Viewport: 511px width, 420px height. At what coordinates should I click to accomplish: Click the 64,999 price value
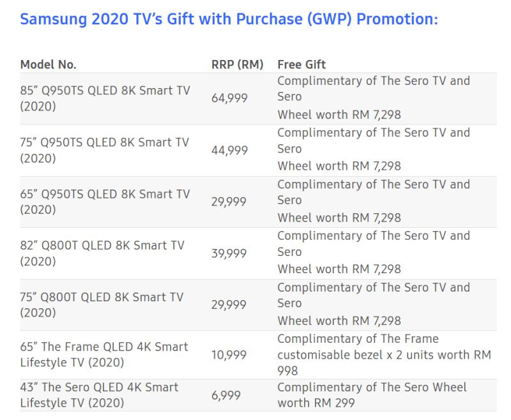[229, 98]
